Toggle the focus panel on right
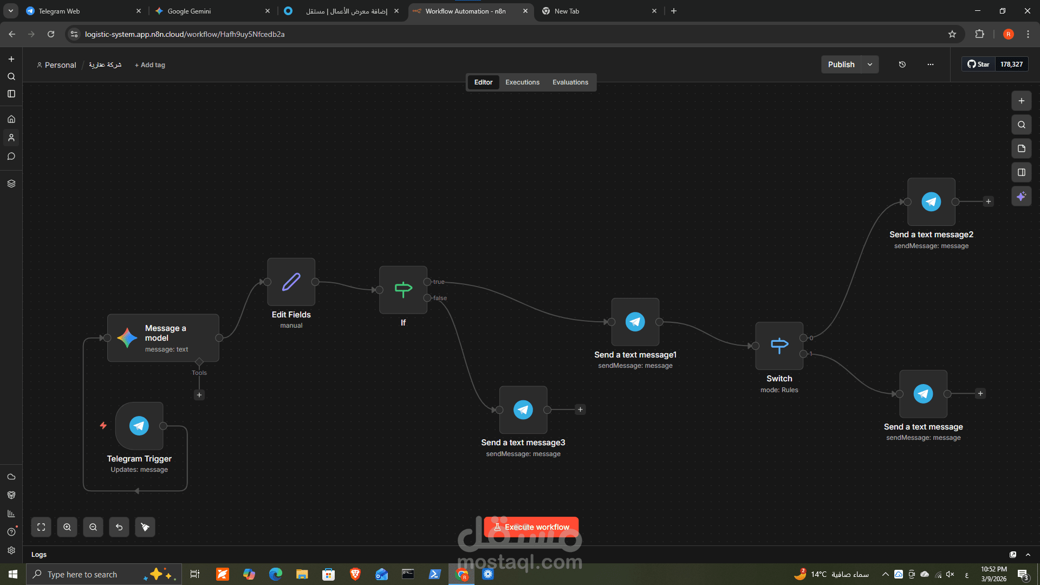 tap(1021, 172)
